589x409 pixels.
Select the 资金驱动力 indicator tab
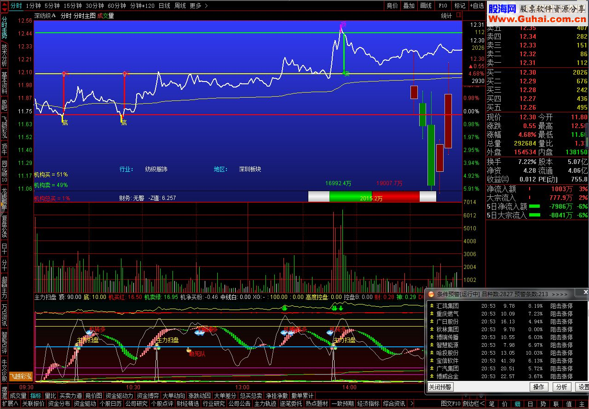pos(119,396)
